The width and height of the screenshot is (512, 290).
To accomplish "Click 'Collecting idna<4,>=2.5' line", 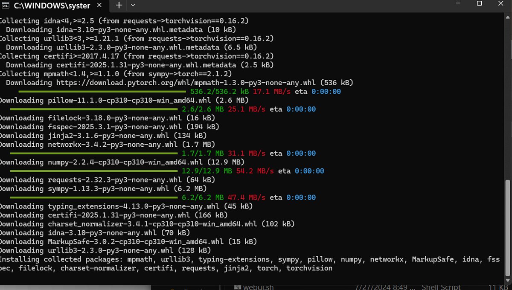I will coord(124,20).
